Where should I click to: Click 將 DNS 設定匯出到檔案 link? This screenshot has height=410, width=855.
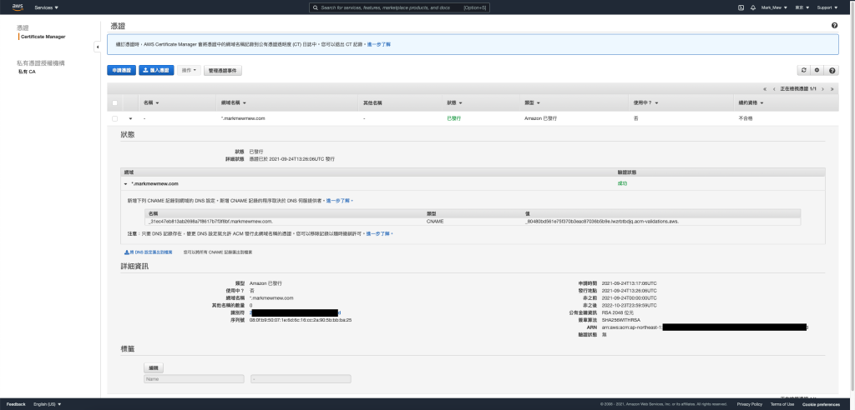(x=149, y=252)
